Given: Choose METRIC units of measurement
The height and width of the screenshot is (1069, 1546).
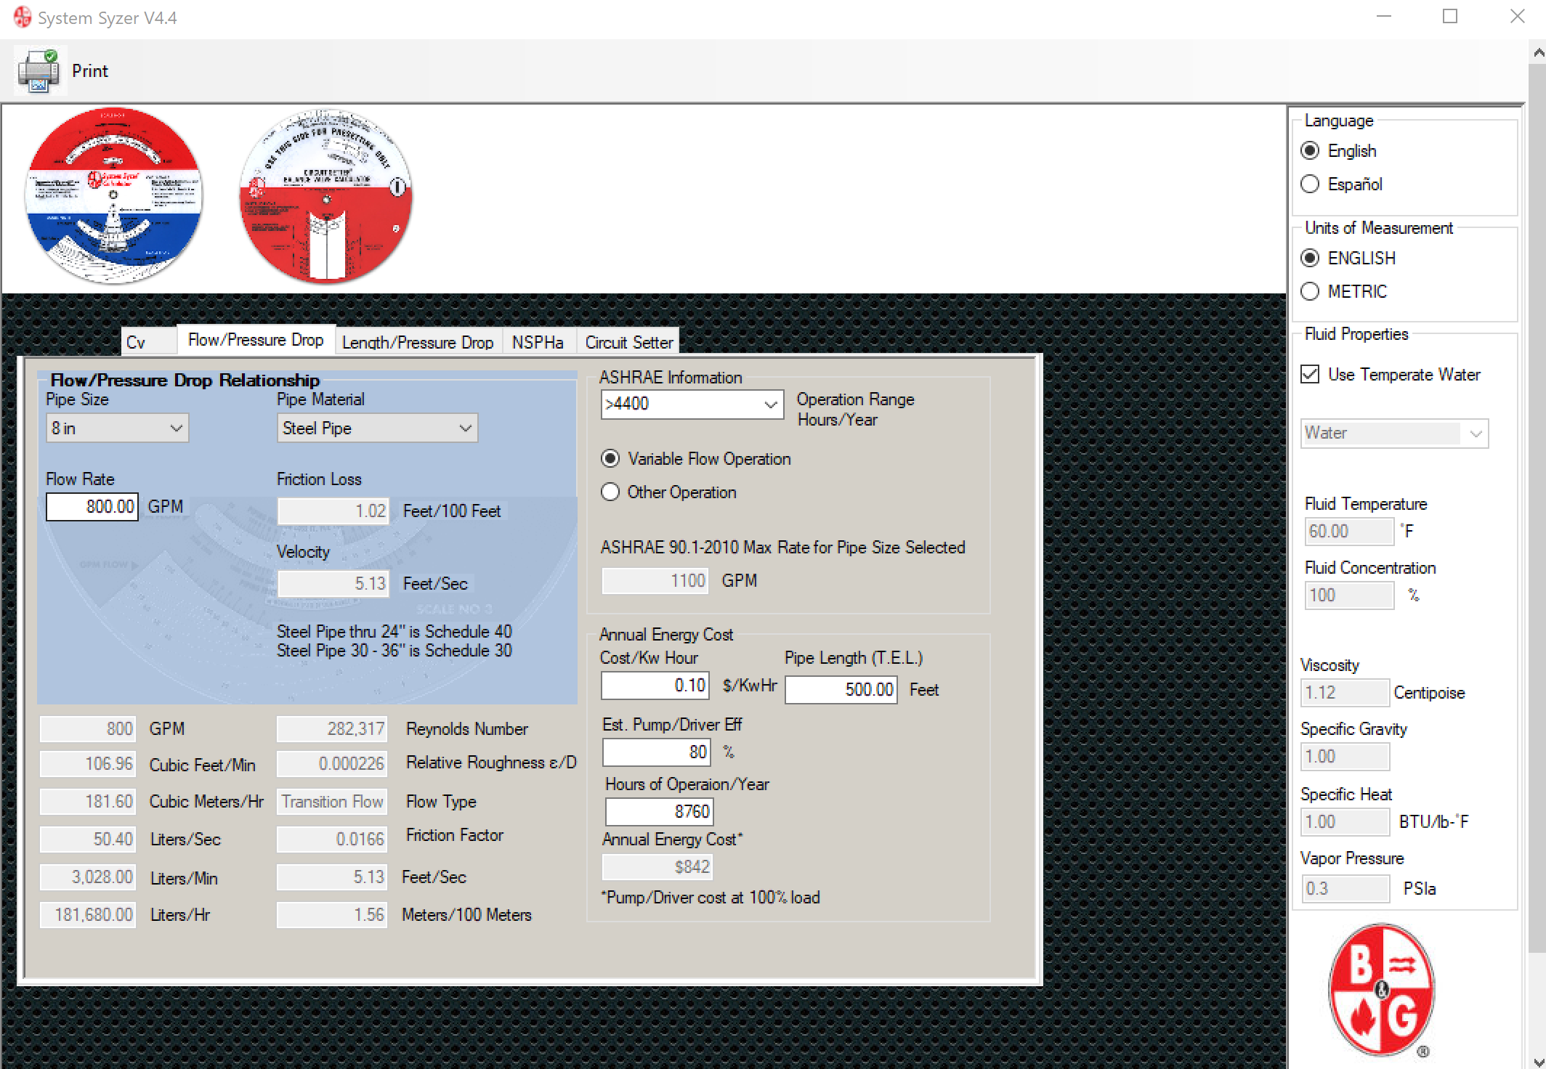Looking at the screenshot, I should (x=1310, y=291).
